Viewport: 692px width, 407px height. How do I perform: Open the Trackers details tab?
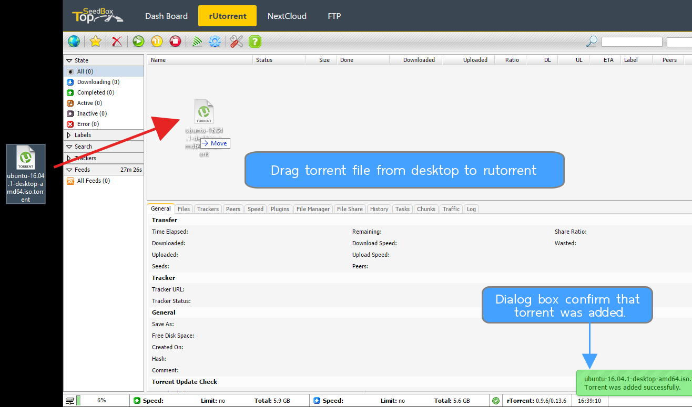(x=208, y=209)
